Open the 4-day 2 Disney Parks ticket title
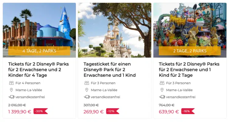 click(38, 70)
